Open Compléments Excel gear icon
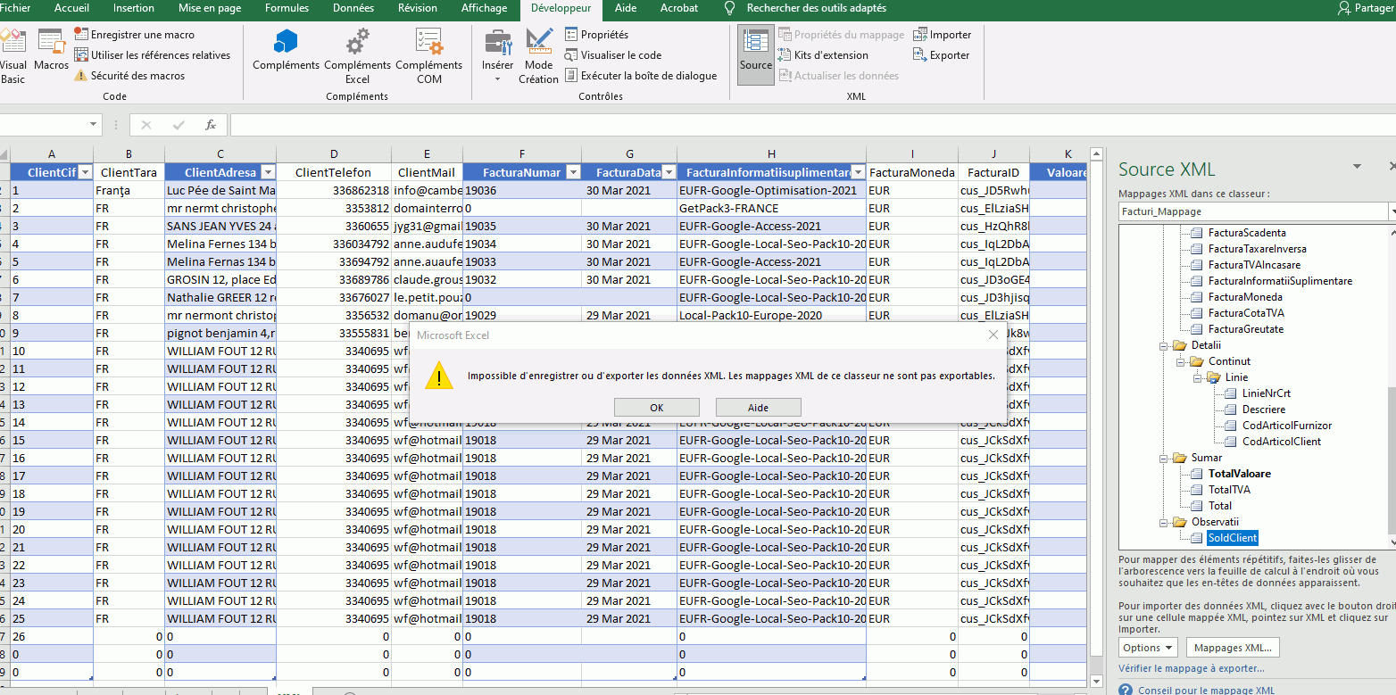The height and width of the screenshot is (695, 1396). pyautogui.click(x=357, y=42)
